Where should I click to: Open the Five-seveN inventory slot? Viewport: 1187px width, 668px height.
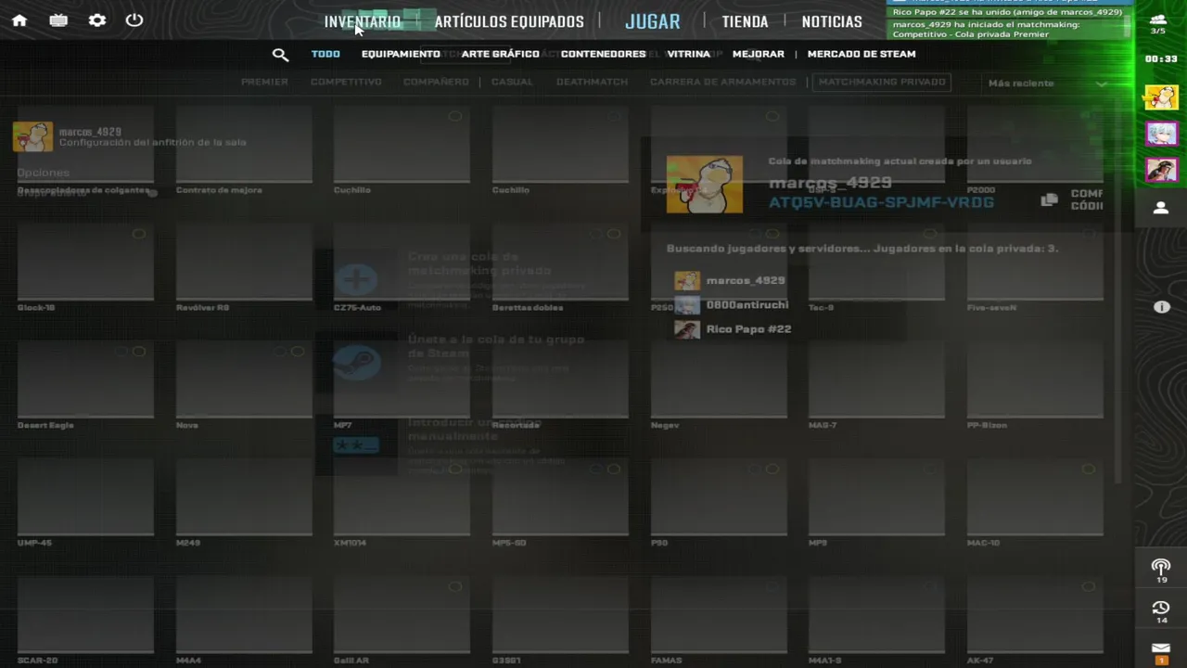click(x=1035, y=267)
